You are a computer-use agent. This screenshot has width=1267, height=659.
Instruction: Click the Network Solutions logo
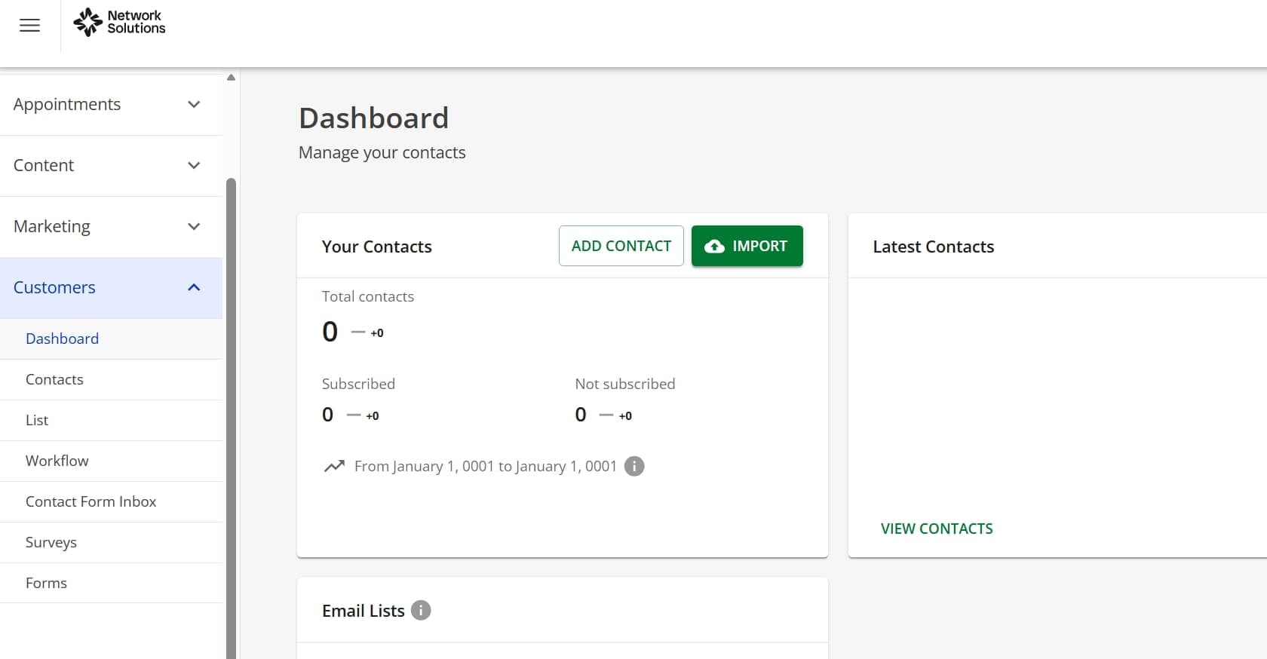tap(119, 23)
